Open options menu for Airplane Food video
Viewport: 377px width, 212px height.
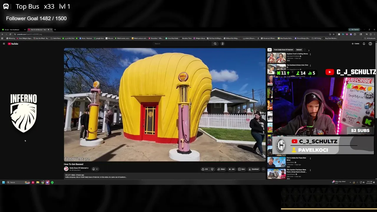click(x=310, y=54)
